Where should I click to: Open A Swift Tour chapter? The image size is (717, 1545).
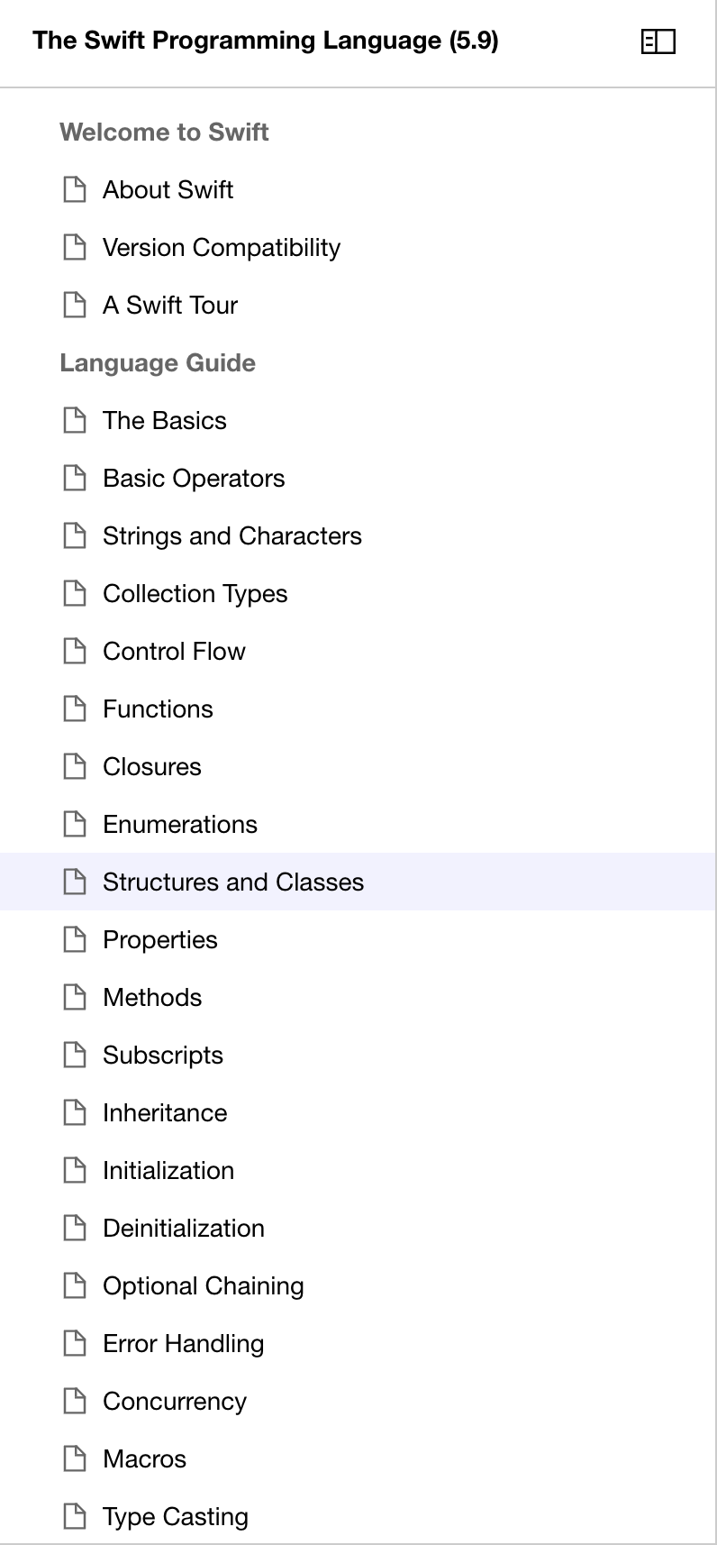tap(170, 305)
